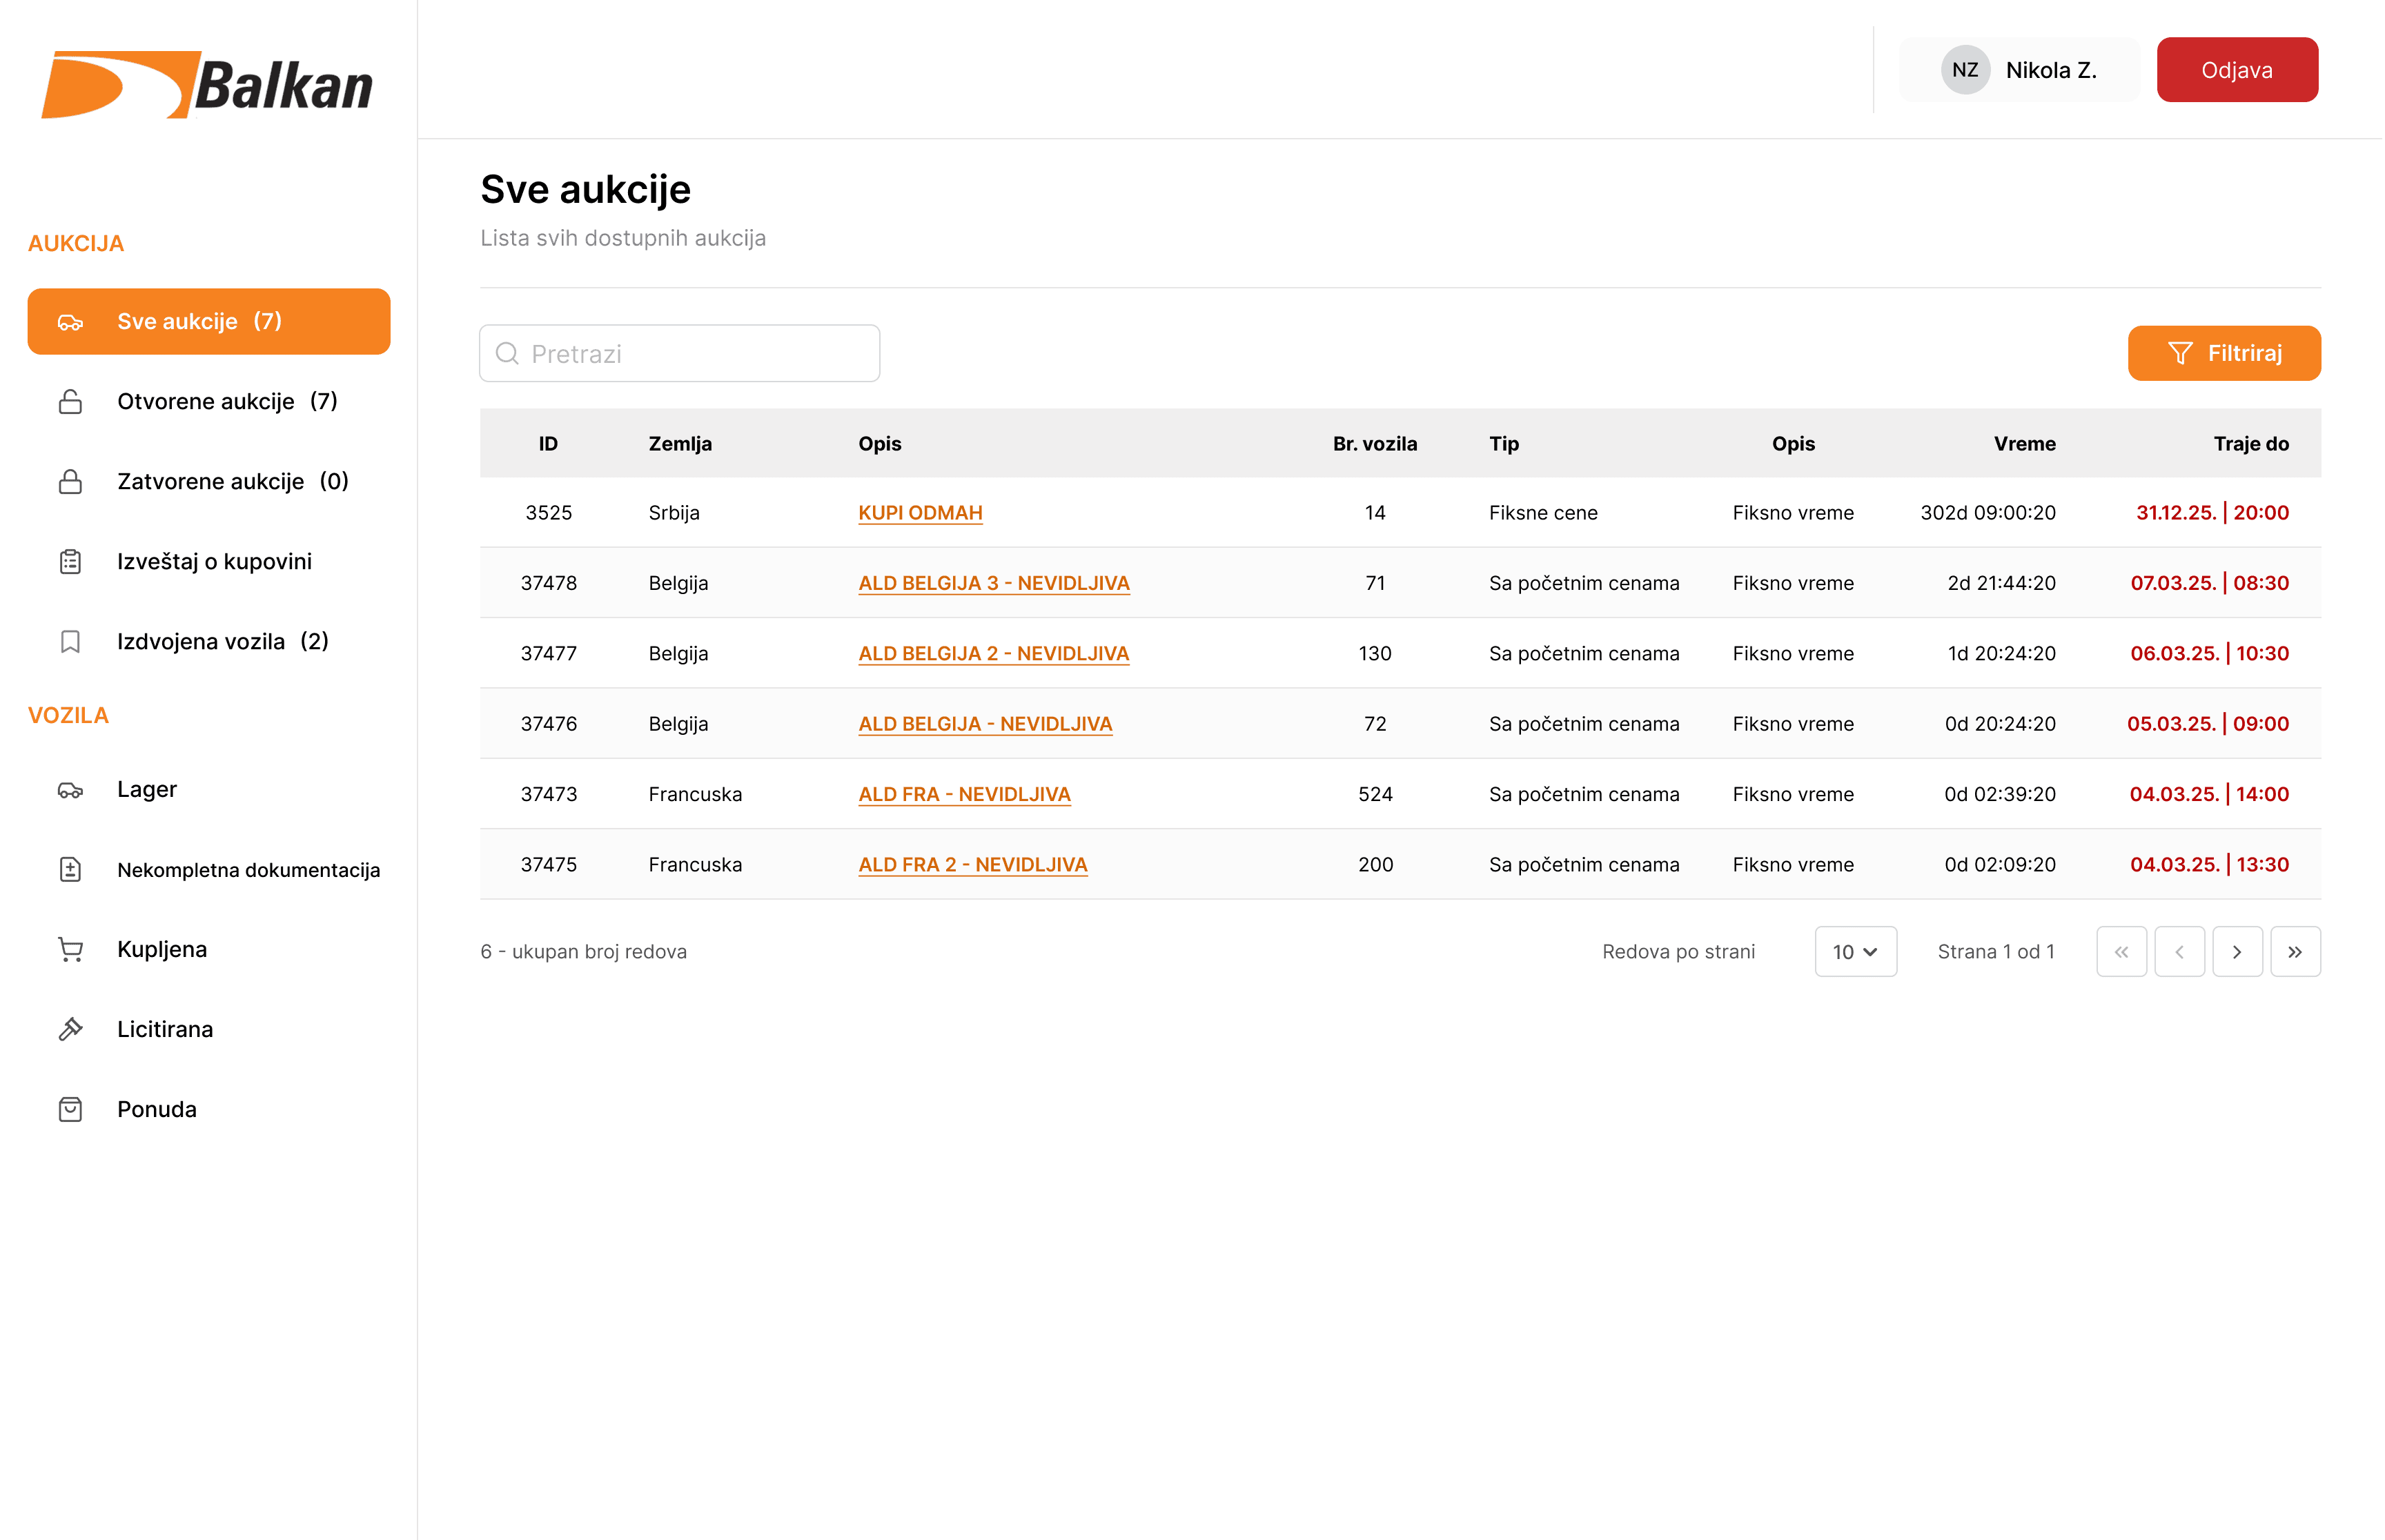
Task: Click auction ID 37475 cell
Action: (549, 865)
